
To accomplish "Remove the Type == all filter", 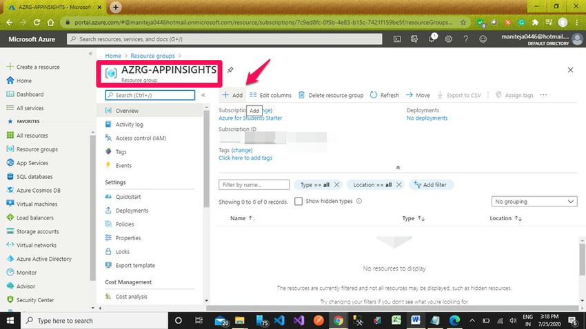I will click(336, 184).
